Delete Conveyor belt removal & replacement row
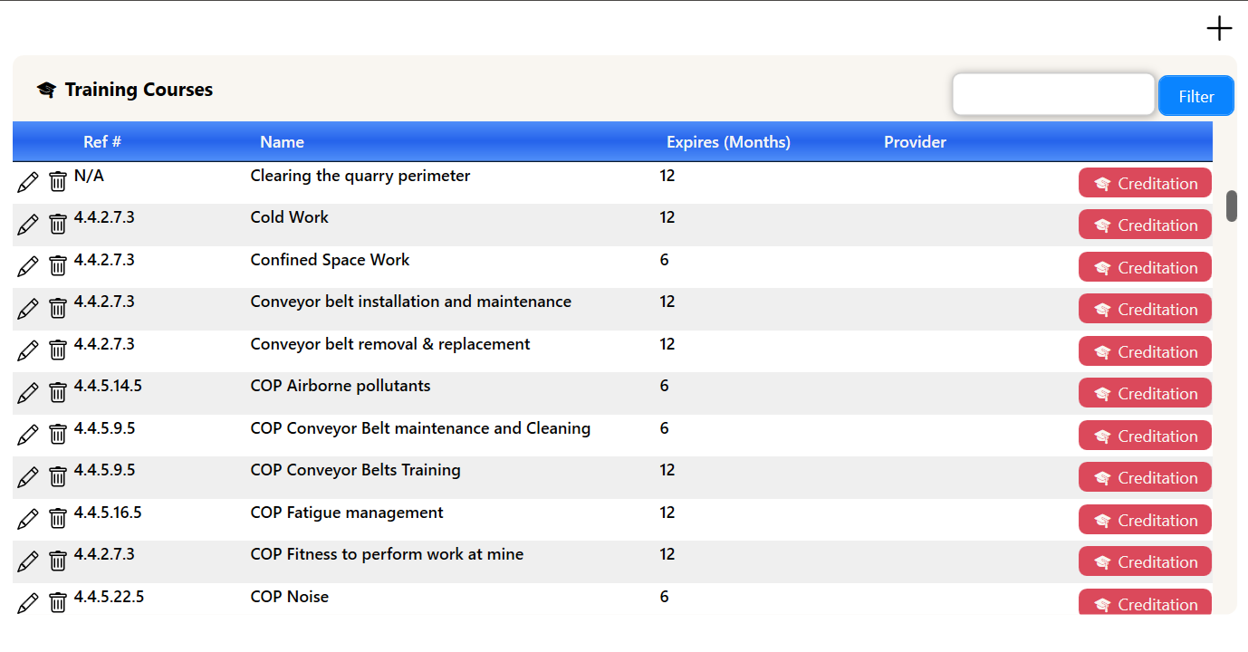Viewport: 1248px width, 652px height. pos(58,350)
